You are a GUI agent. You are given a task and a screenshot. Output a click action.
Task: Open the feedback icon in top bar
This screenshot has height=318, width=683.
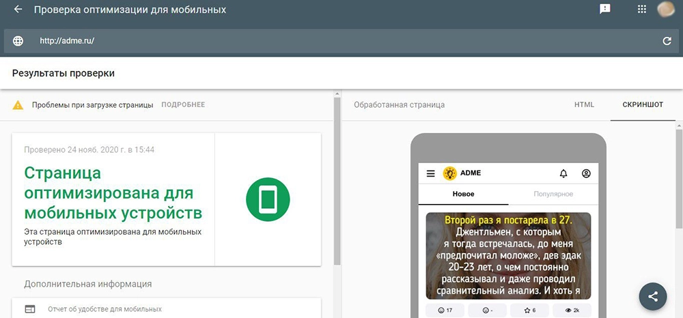pos(604,10)
